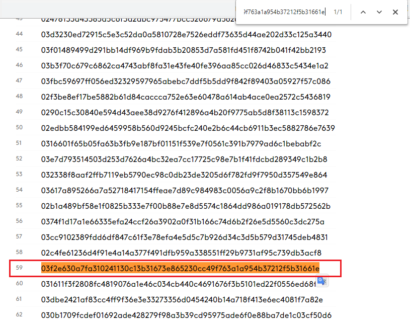
Task: Close the find-in-page bar
Action: pyautogui.click(x=395, y=12)
